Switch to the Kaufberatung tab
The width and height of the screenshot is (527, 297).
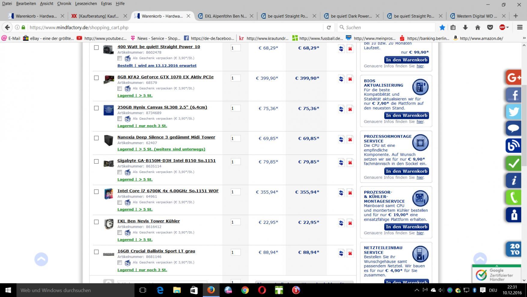point(99,16)
